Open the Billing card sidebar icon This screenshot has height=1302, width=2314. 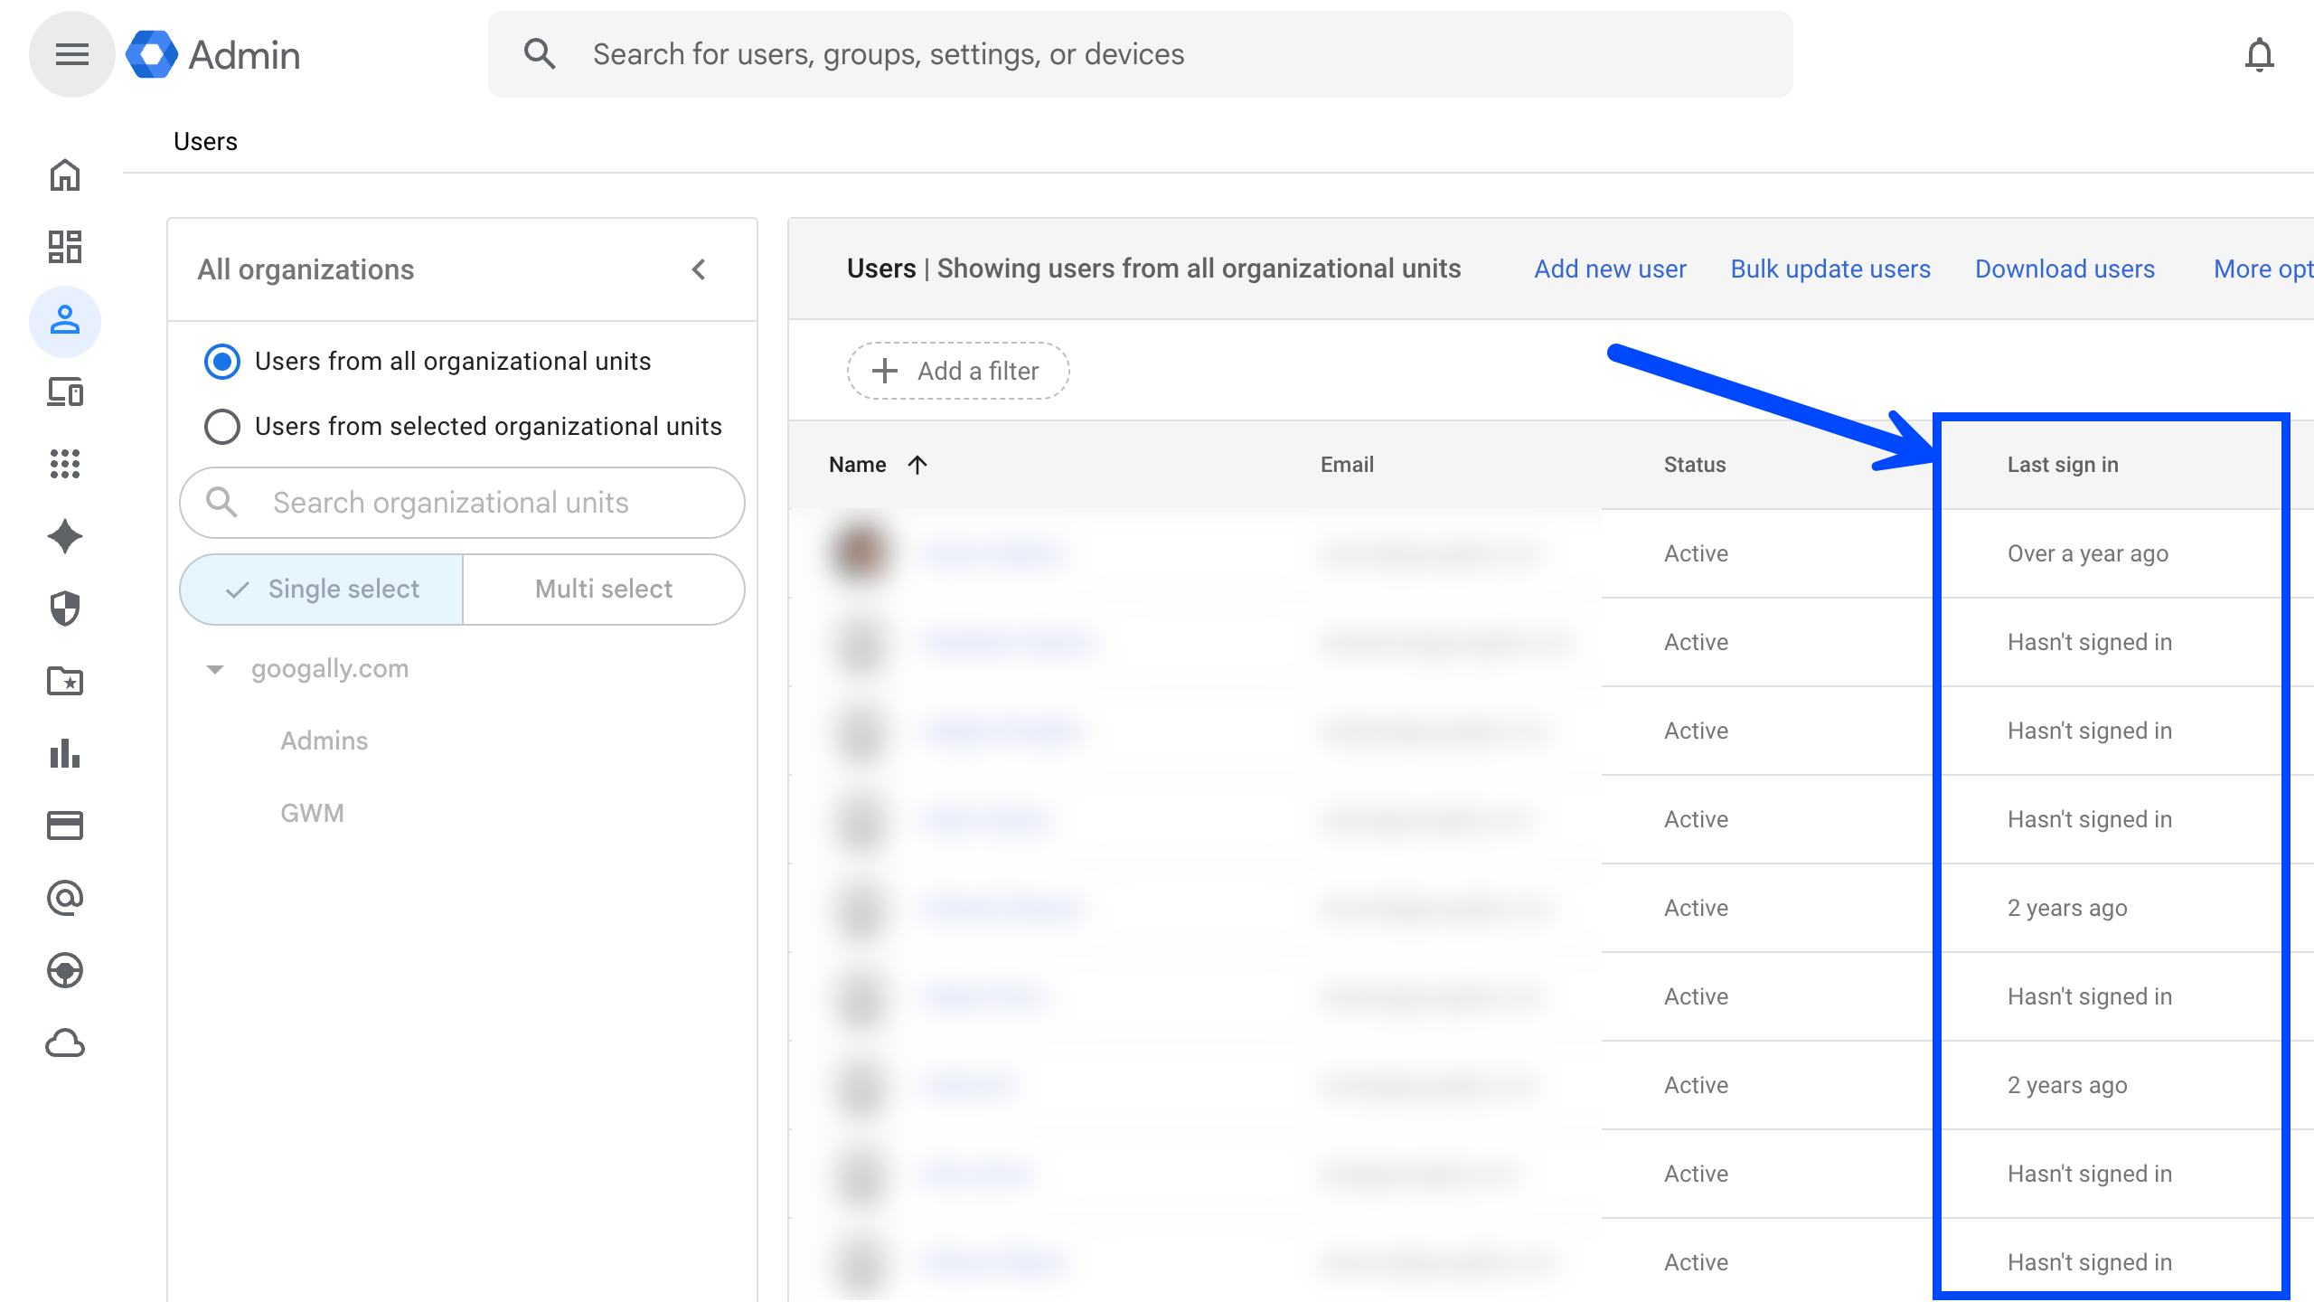65,826
